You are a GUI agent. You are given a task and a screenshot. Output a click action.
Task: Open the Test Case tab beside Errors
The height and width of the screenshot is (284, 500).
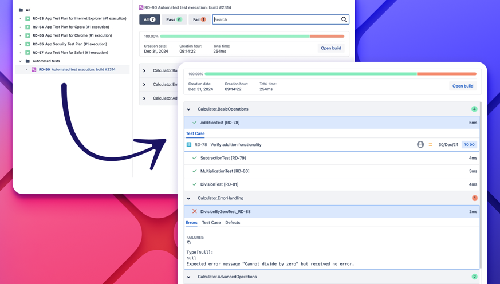pyautogui.click(x=211, y=223)
